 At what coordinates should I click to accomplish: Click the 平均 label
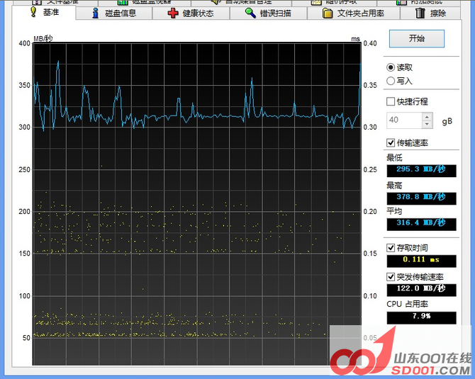tap(394, 211)
